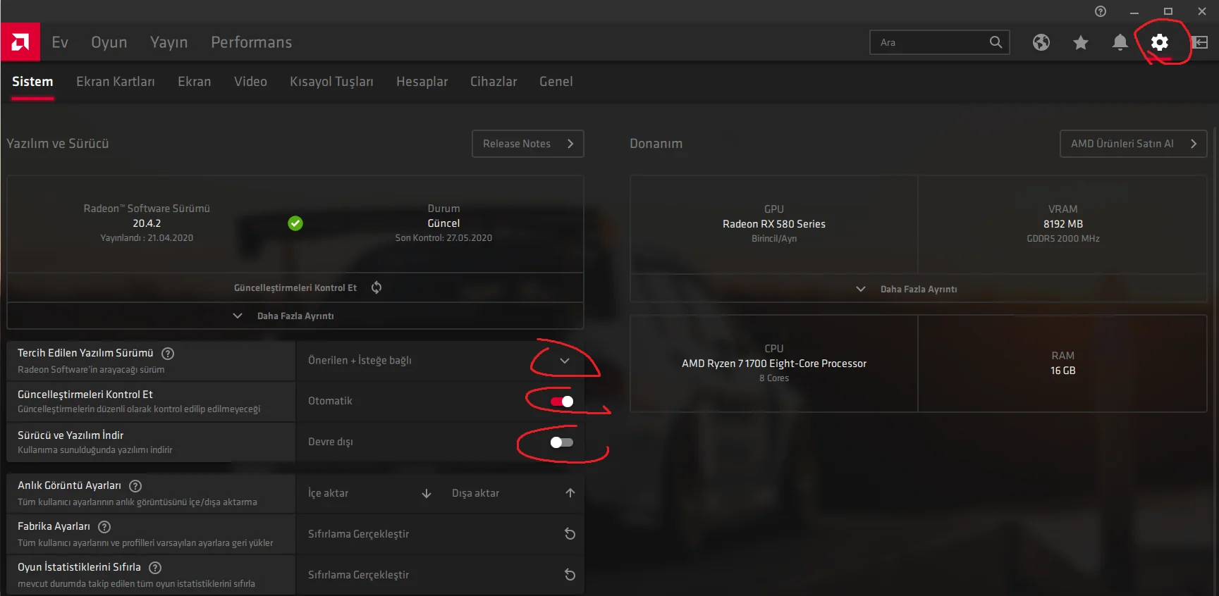Screen dimensions: 1219x596
Task: Click help icon next to Anlık Görüntü Ayarları
Action: (x=135, y=486)
